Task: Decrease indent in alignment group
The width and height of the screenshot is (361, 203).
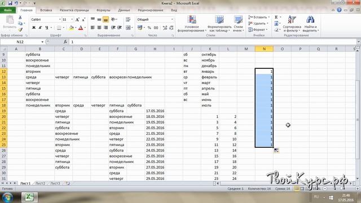Action: 113,28
